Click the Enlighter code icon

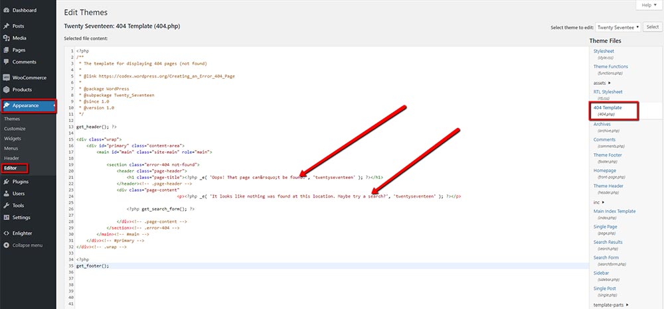click(x=7, y=233)
